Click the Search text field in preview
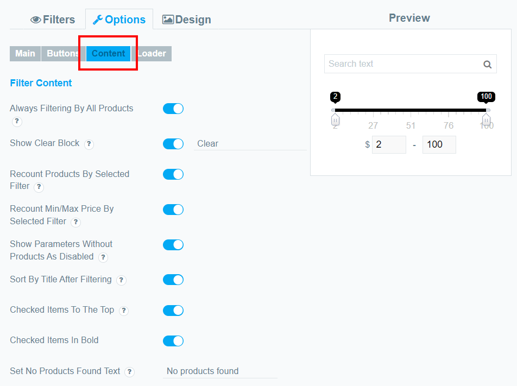 pyautogui.click(x=411, y=64)
